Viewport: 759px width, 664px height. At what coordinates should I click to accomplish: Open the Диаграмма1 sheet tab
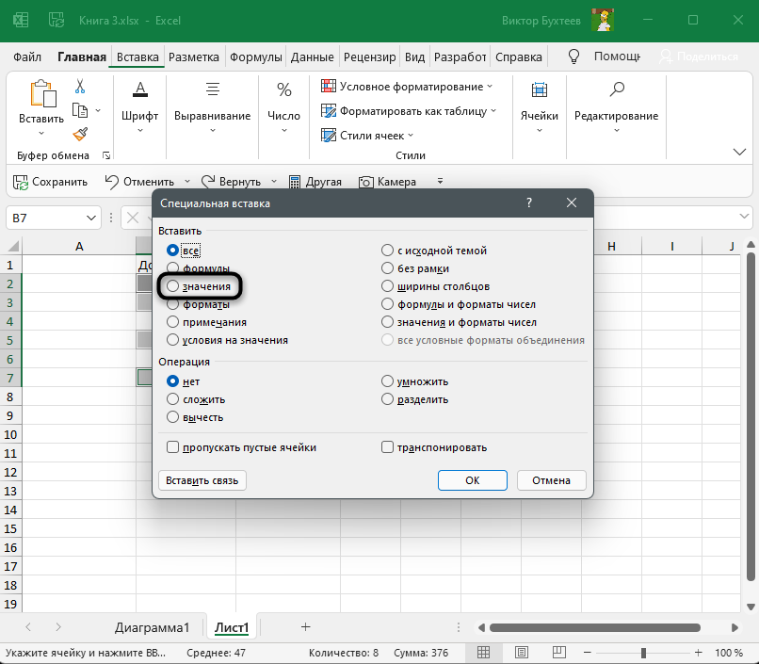153,627
